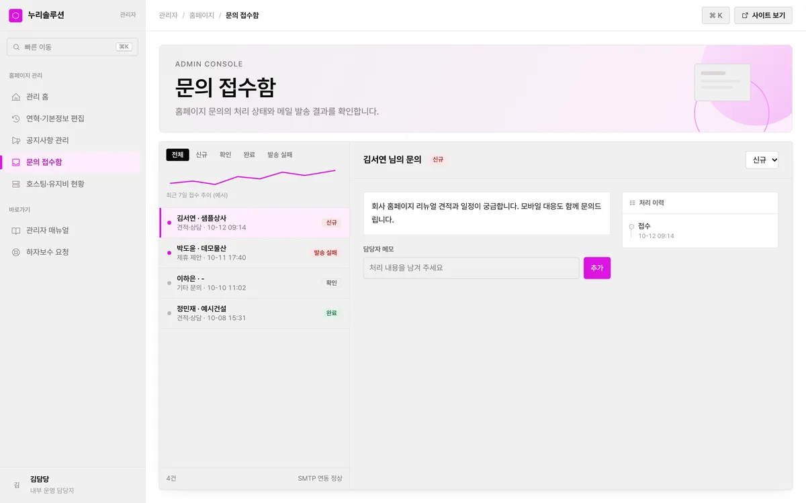
Task: Click the 완료 badge on 정민재 row
Action: (x=332, y=313)
